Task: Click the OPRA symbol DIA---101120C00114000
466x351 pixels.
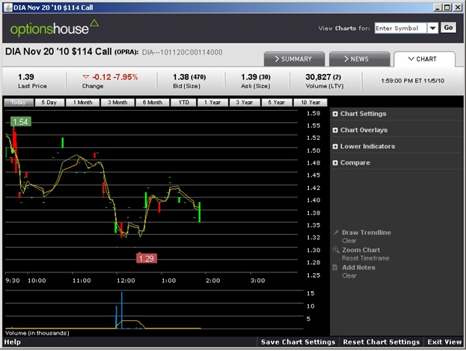Action: click(183, 52)
